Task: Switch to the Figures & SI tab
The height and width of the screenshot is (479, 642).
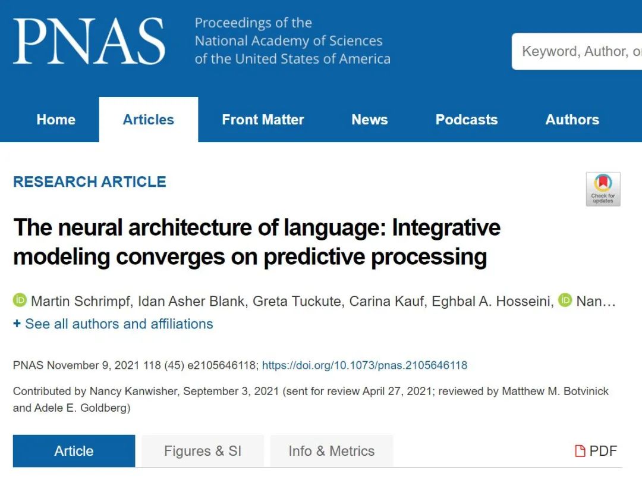Action: click(x=203, y=450)
